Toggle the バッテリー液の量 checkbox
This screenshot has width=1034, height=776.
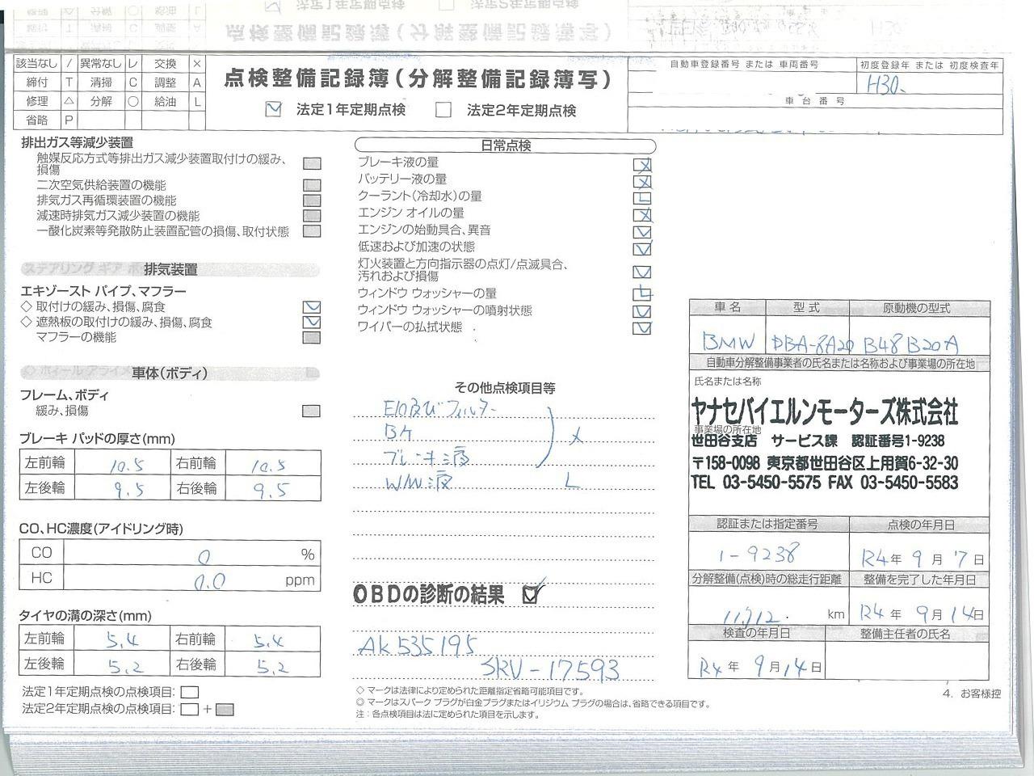[642, 180]
